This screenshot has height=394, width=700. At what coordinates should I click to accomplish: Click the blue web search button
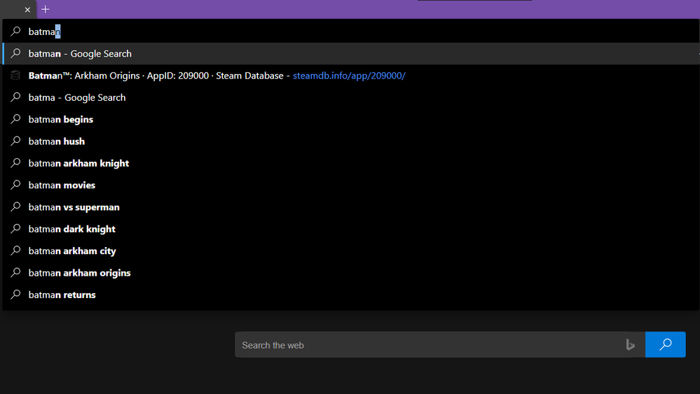(665, 344)
